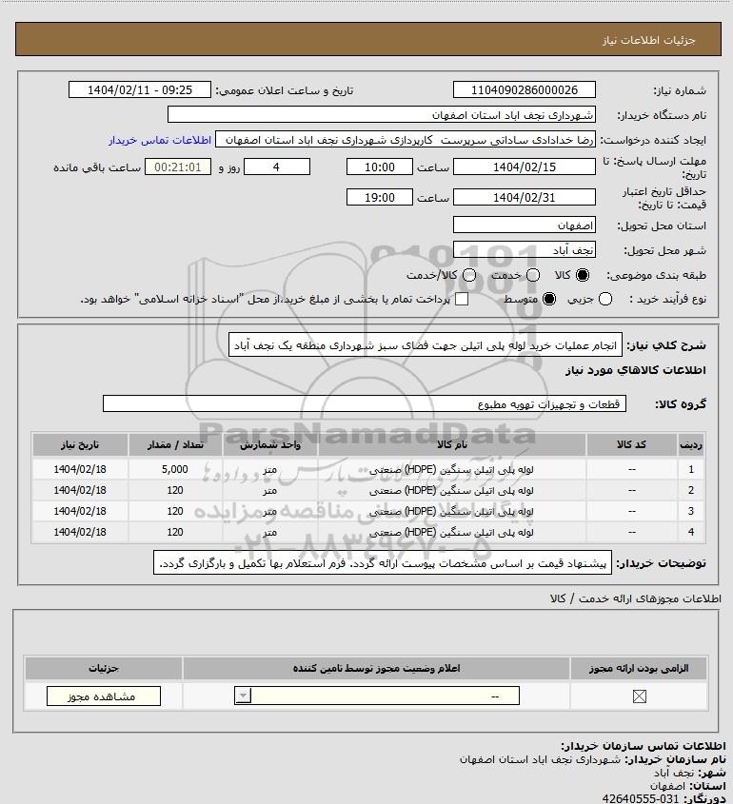
Task: Click the اطلاعات تماس سازمان خریدار heading
Action: [644, 746]
